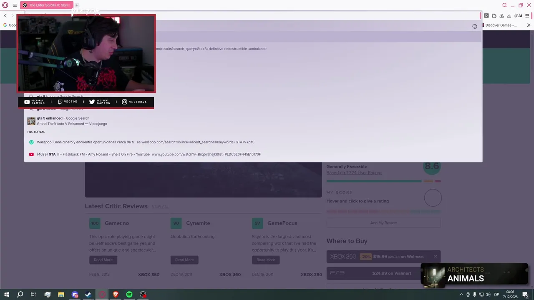The width and height of the screenshot is (534, 300).
Task: Switch to The Elder Scrolls V: Skyrim tab
Action: click(x=46, y=5)
